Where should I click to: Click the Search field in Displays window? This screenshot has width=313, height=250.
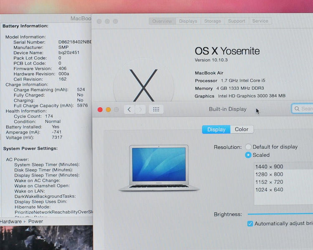point(302,109)
